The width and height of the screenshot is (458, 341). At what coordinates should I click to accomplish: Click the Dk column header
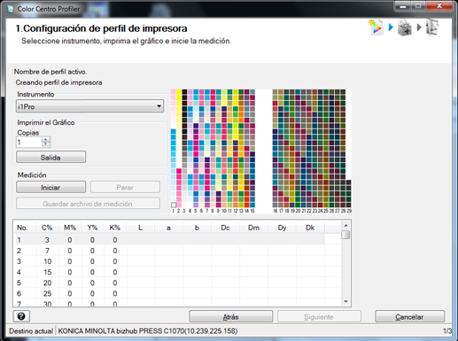(x=310, y=228)
